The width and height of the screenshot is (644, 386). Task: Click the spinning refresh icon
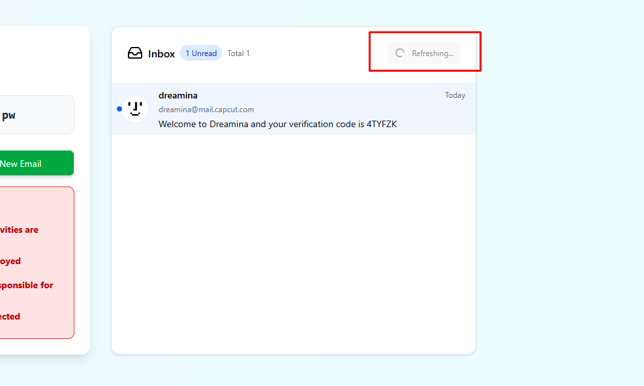click(x=399, y=53)
